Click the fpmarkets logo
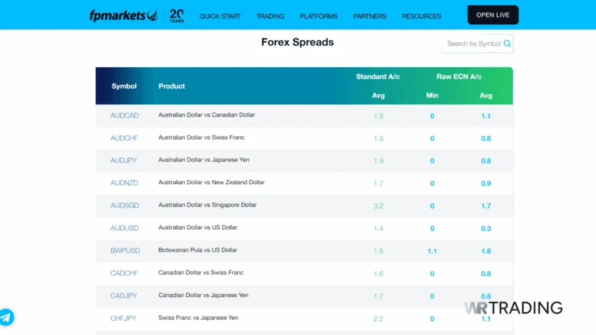Image resolution: width=596 pixels, height=335 pixels. click(123, 15)
